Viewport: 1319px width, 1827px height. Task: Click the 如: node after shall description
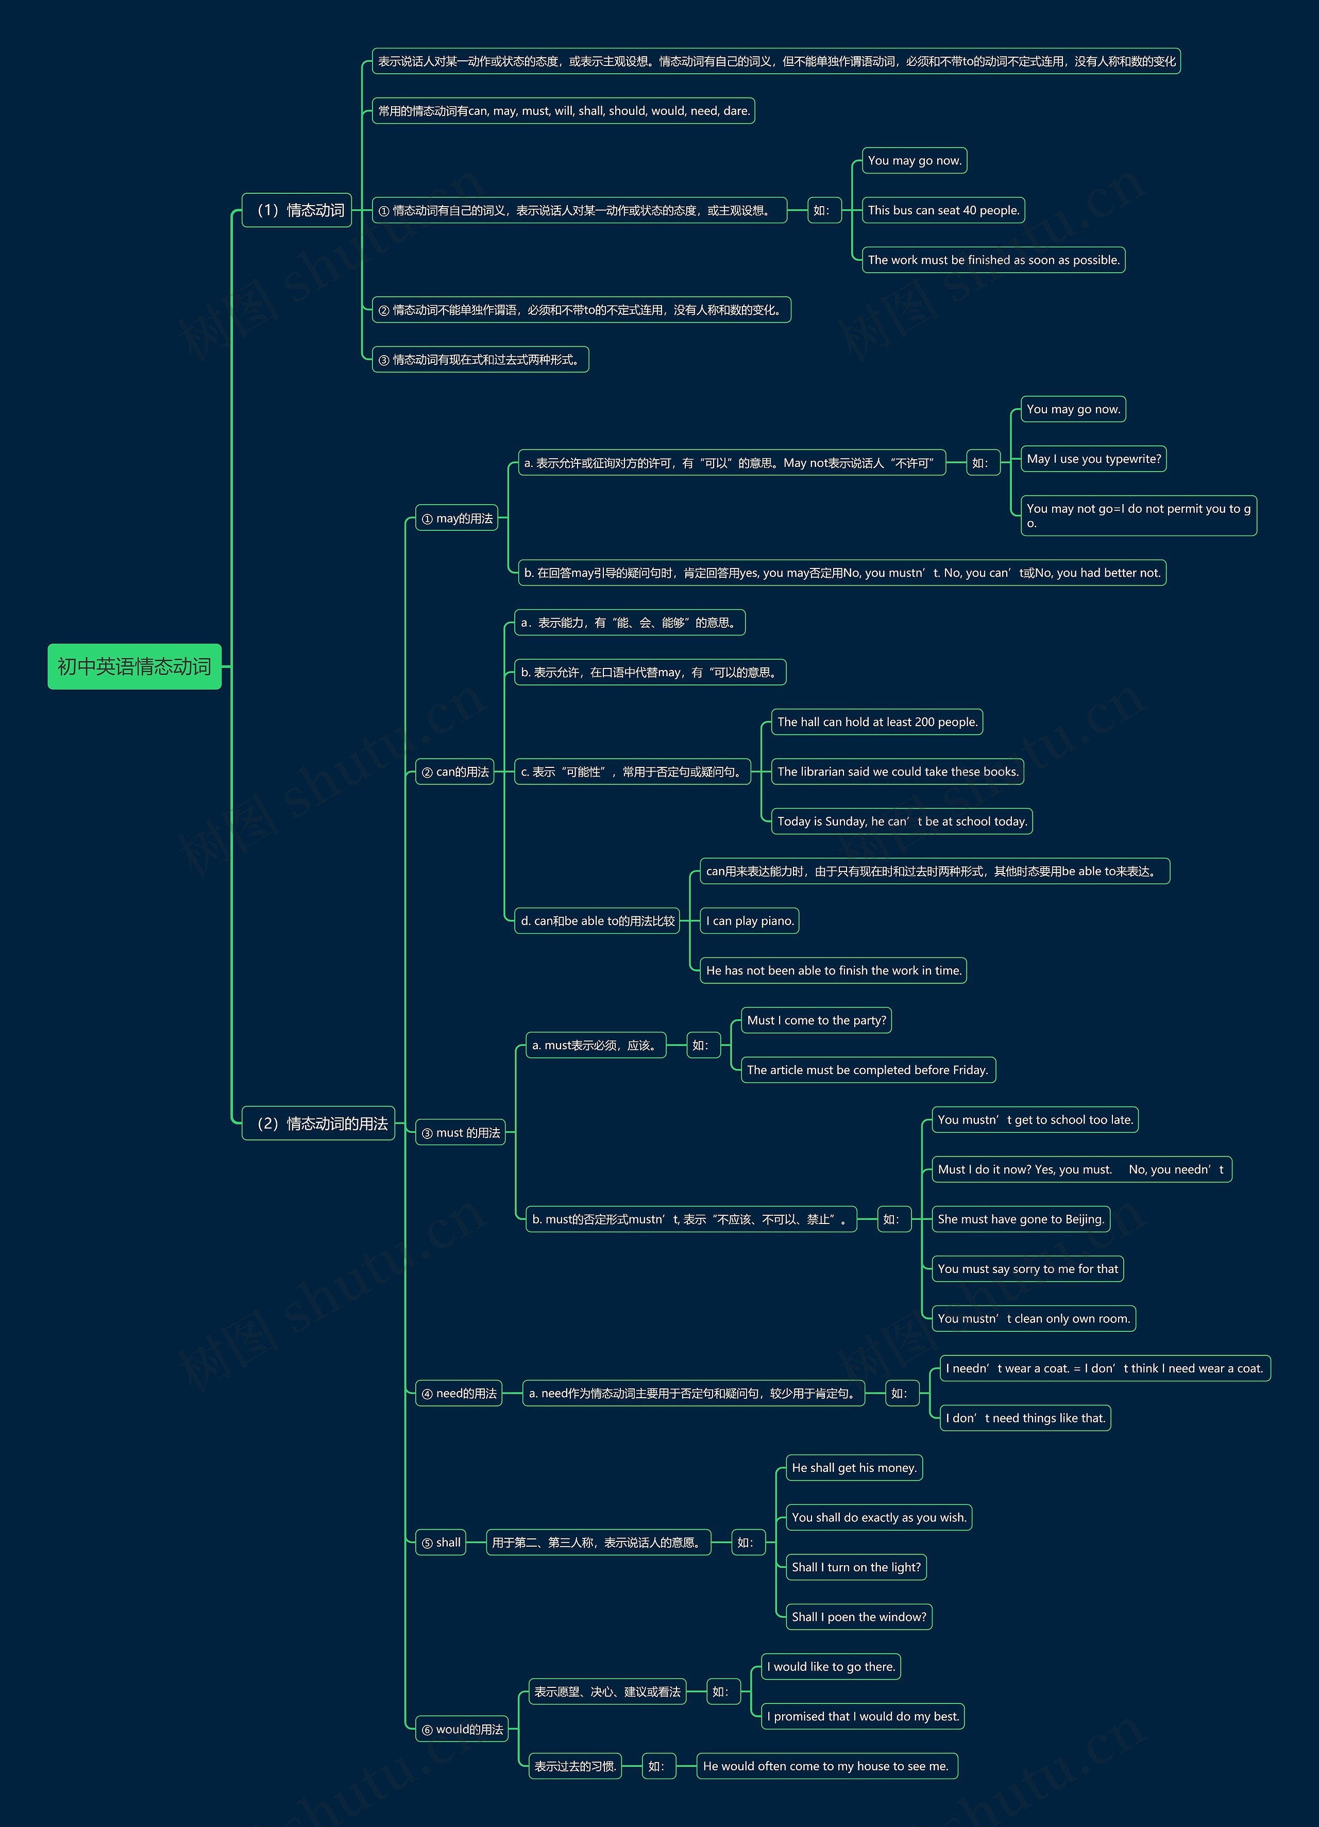click(x=748, y=1543)
